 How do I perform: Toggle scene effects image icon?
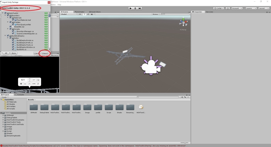(92, 14)
